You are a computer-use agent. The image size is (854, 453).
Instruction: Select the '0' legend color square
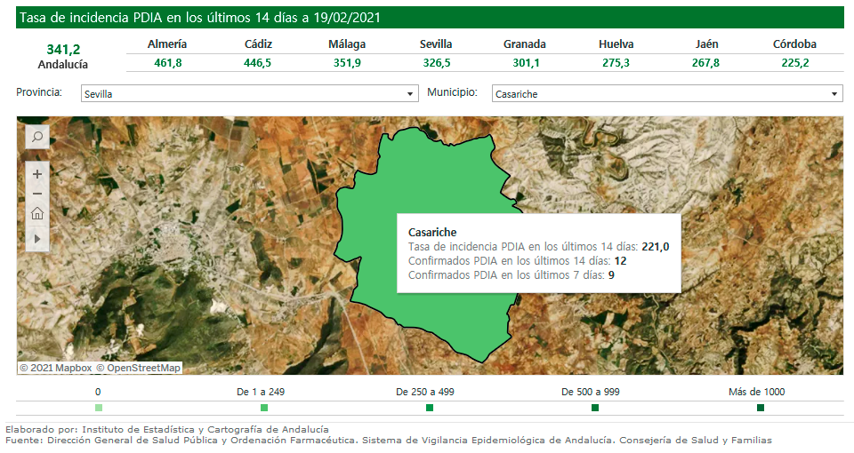coord(98,408)
